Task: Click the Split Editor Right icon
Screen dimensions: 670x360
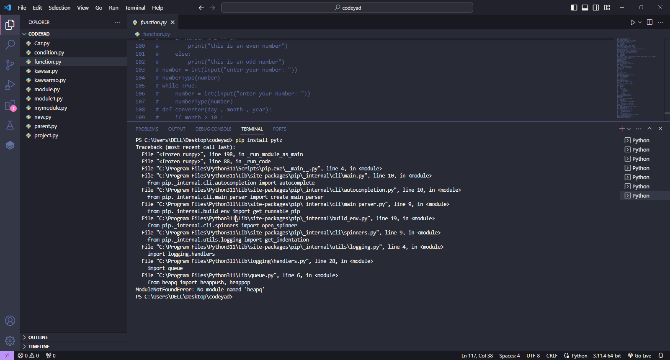Action: [x=649, y=22]
